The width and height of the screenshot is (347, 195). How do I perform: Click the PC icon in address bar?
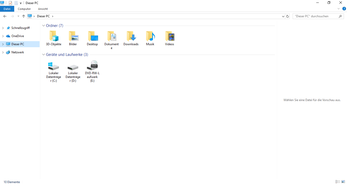[30, 16]
